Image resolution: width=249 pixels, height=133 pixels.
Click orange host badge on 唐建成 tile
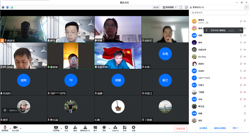tap(2, 40)
